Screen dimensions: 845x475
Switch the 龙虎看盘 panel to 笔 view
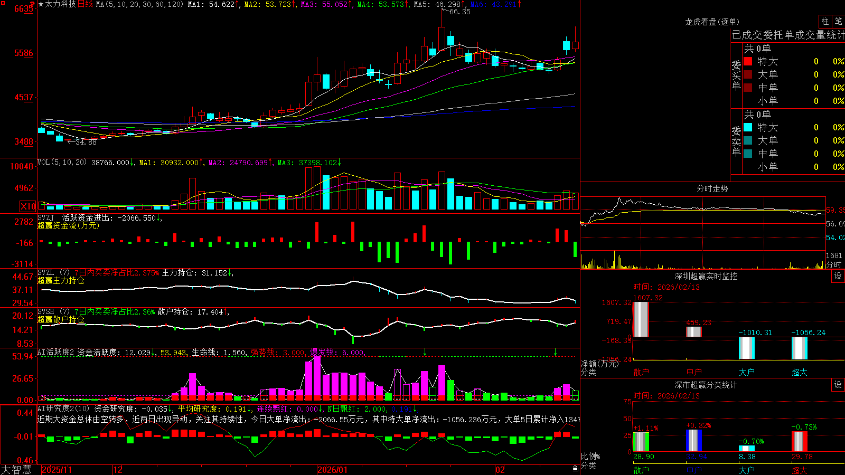tap(838, 22)
